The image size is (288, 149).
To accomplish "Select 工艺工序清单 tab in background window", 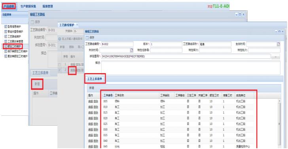I will click(x=40, y=73).
